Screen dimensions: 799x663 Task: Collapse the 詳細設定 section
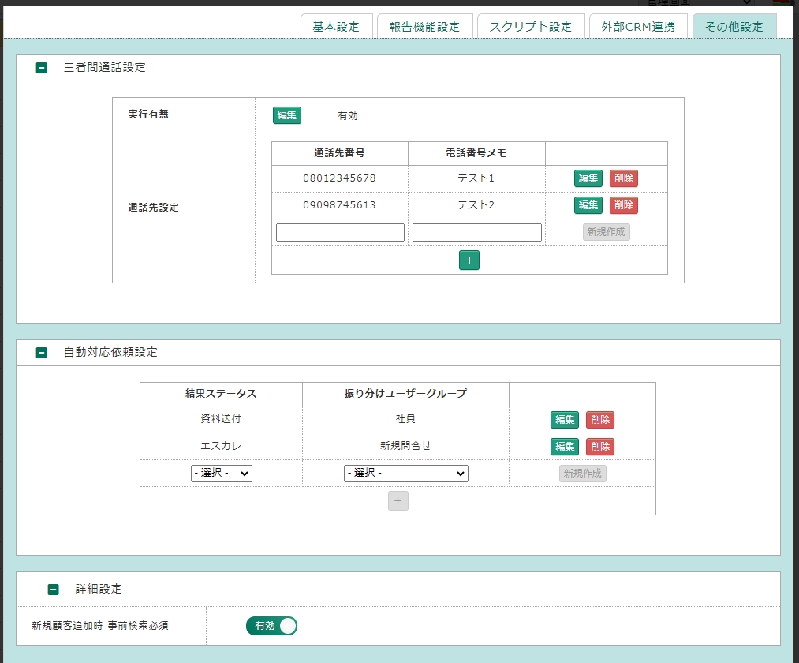click(53, 590)
